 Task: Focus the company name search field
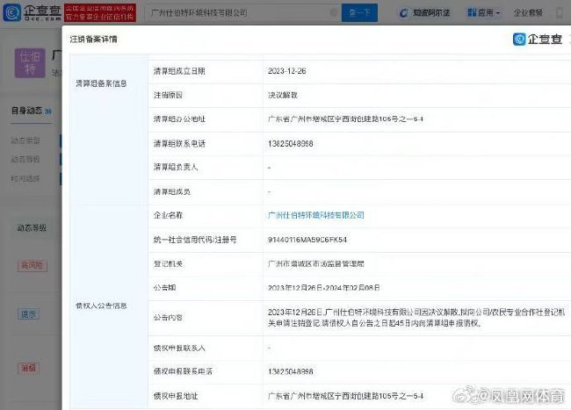pos(241,13)
